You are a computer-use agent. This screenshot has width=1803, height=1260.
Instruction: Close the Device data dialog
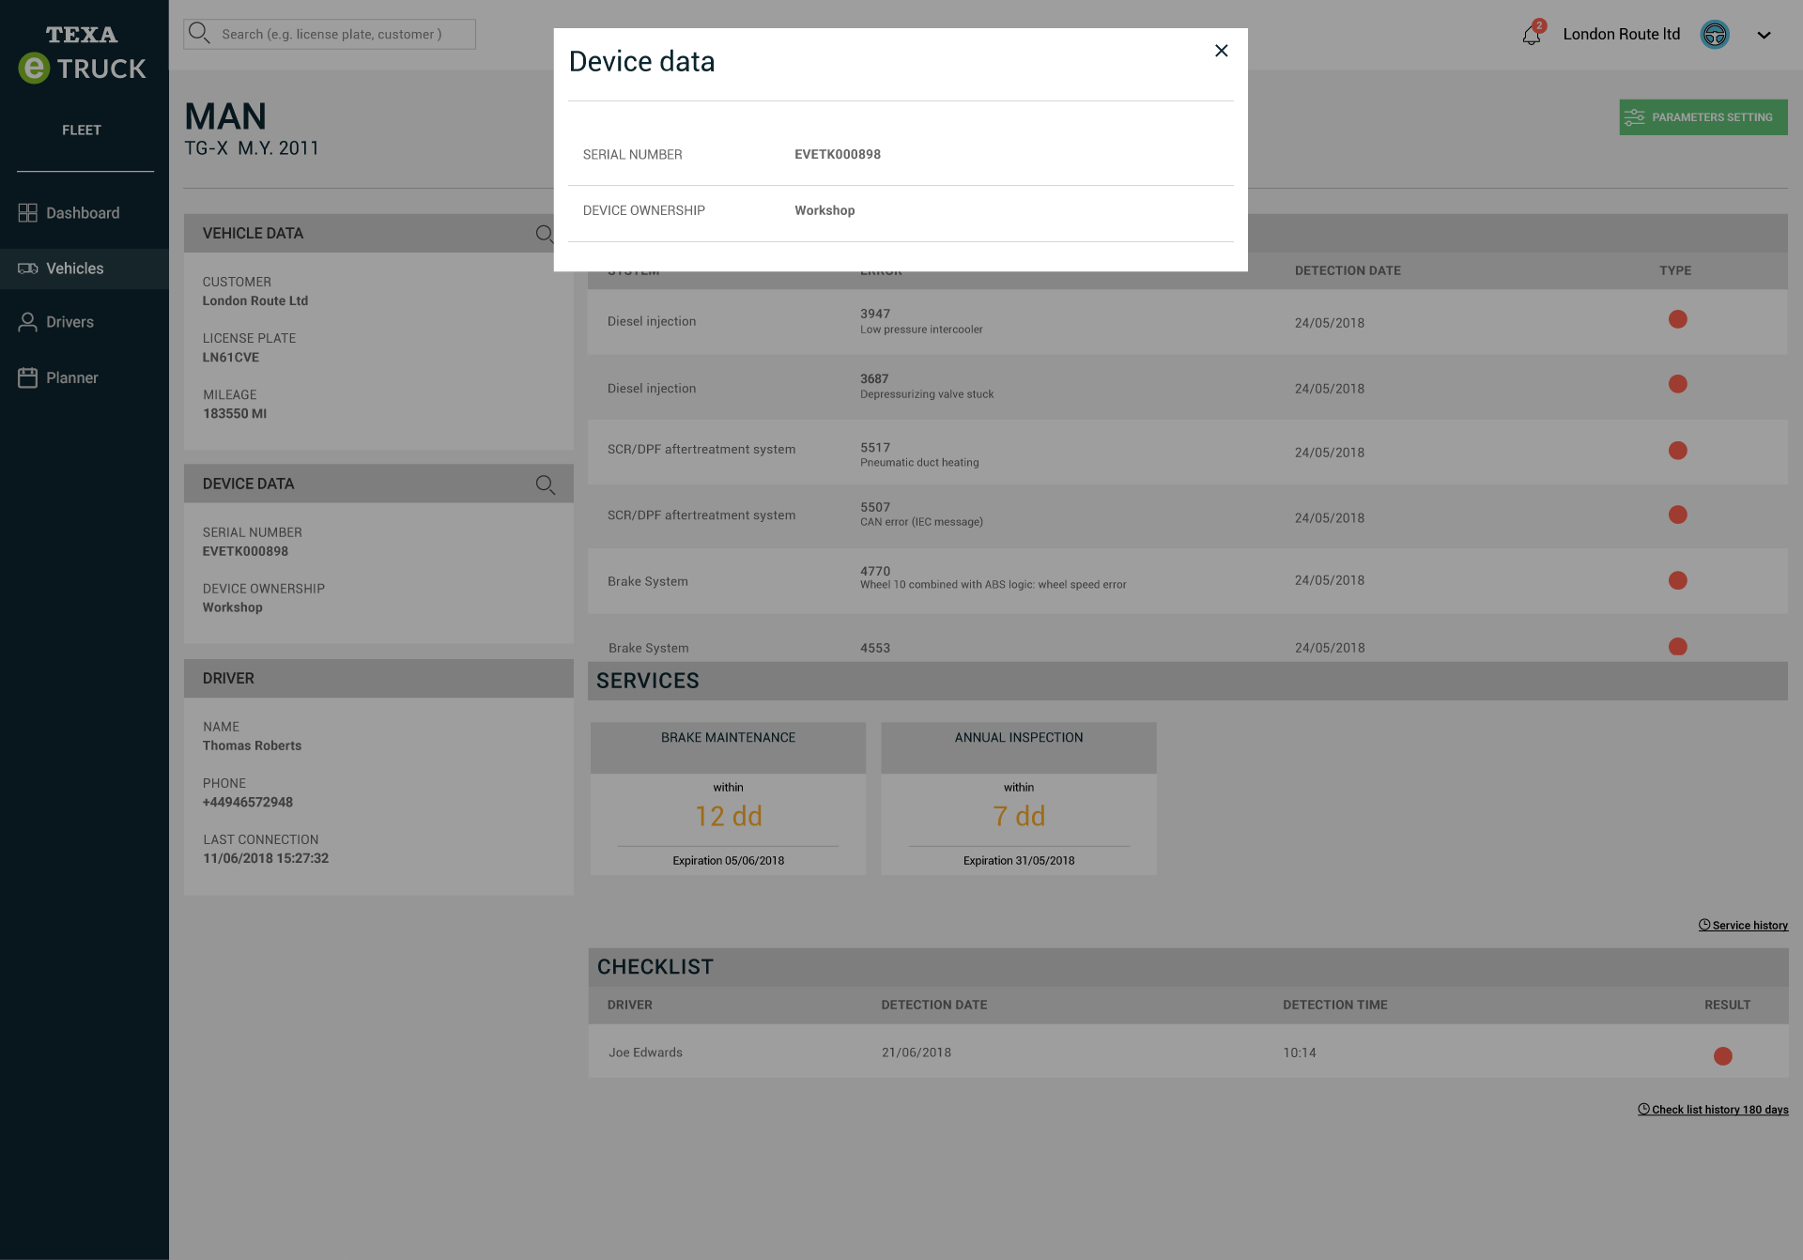click(x=1221, y=51)
